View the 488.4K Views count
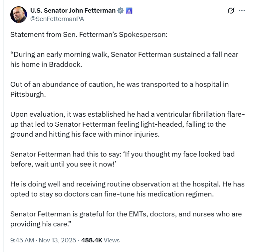 (x=100, y=240)
